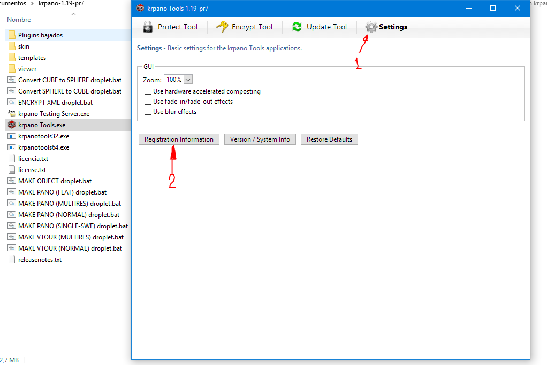Click the padlock icon of Protect Tool
The image size is (547, 365).
pyautogui.click(x=148, y=27)
